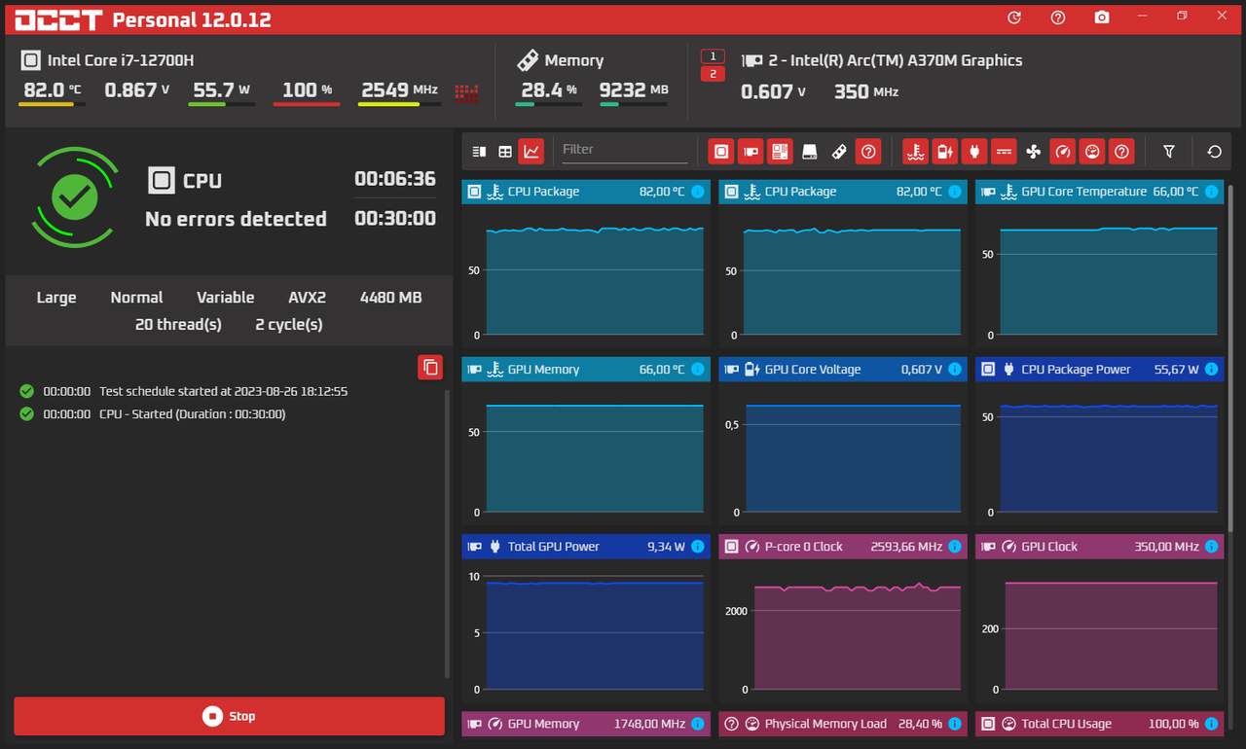Screen dimensions: 1246x749
Task: Click the total duration "00:30:00" timer
Action: click(395, 219)
